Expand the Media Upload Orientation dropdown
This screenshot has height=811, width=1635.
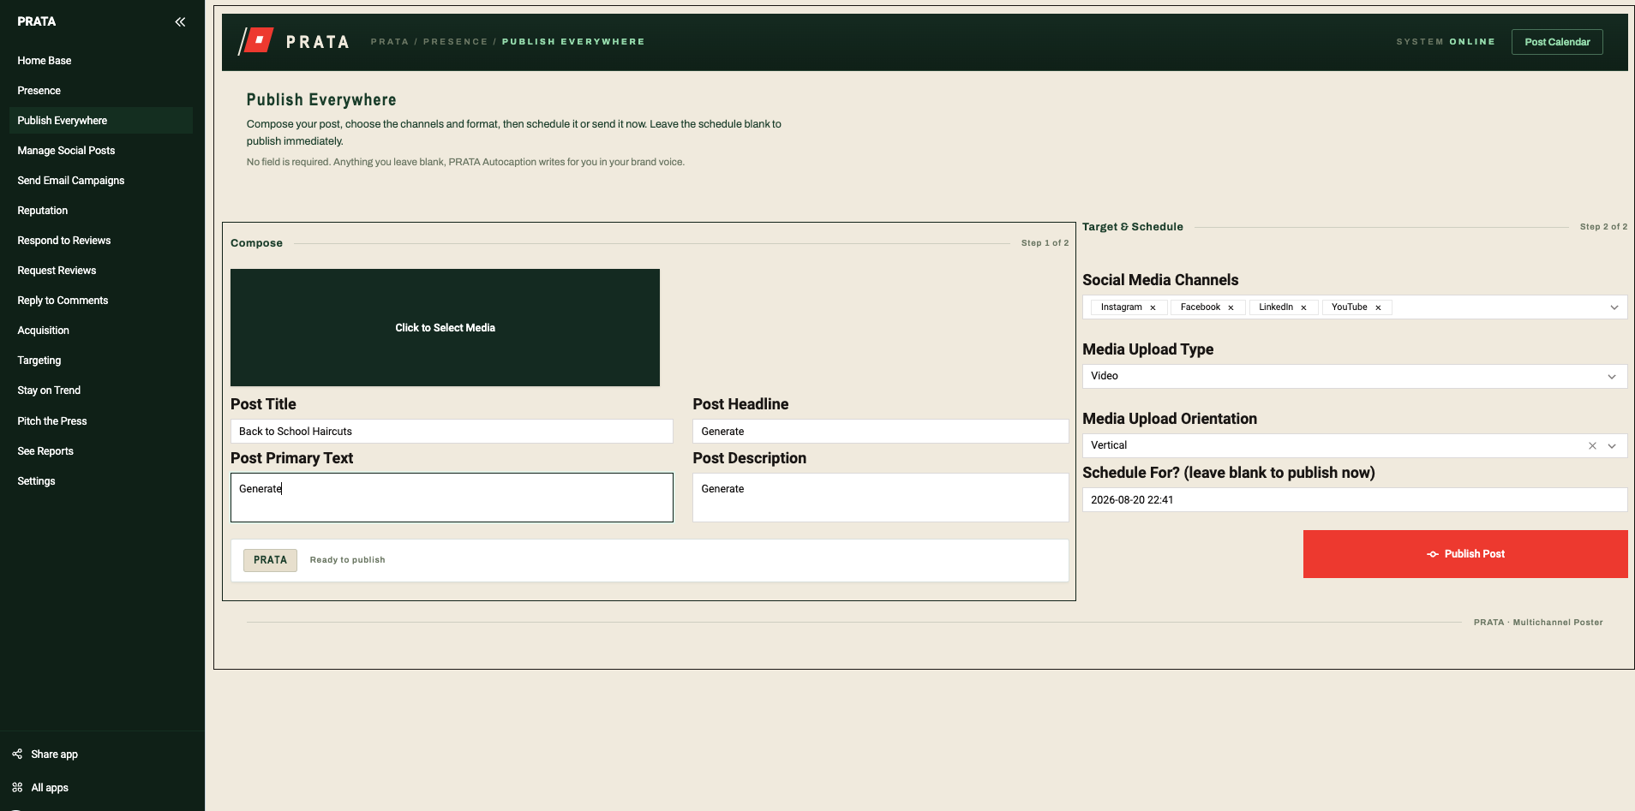(x=1612, y=446)
